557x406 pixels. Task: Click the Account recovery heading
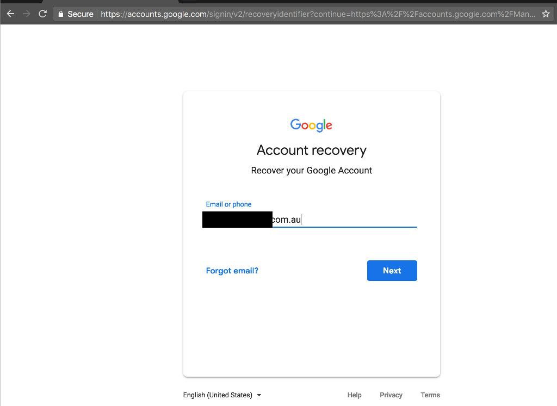[311, 150]
